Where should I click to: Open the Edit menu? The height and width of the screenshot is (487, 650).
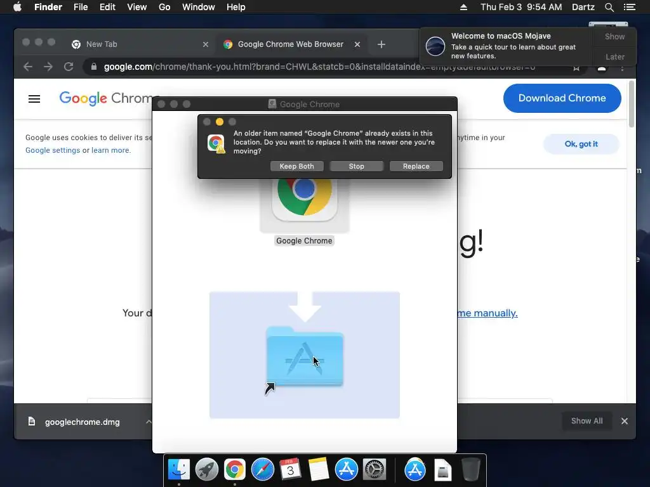tap(107, 7)
